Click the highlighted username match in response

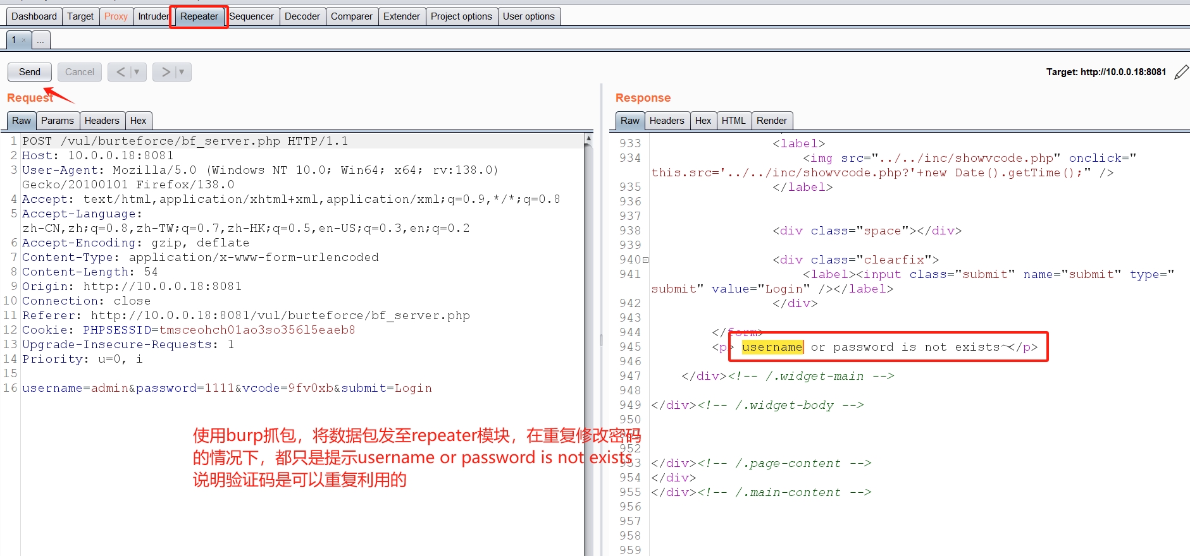click(x=772, y=347)
